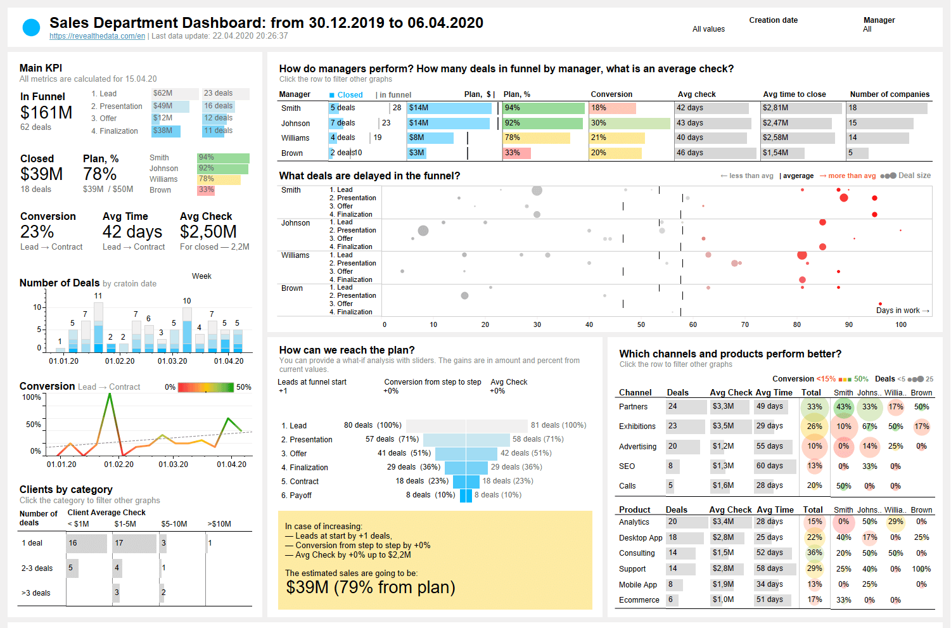951x628 pixels.
Task: Click the Deal size legend entry
Action: (x=906, y=176)
